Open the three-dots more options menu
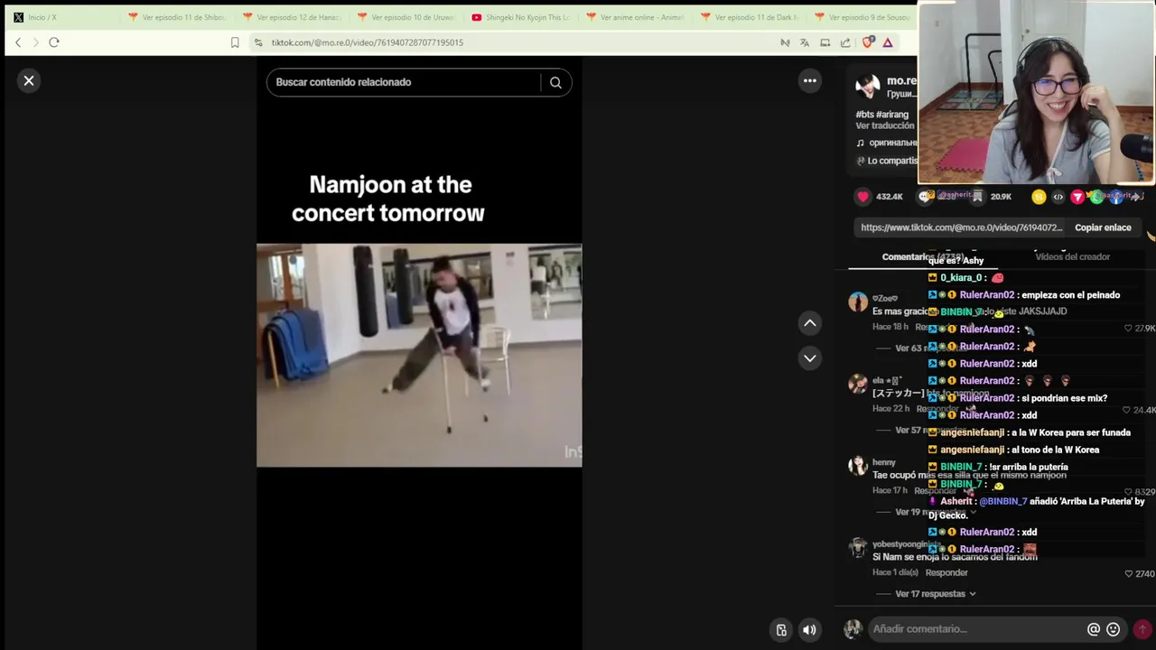The height and width of the screenshot is (650, 1156). (x=810, y=81)
